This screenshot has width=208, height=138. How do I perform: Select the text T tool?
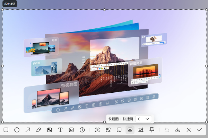click(x=60, y=130)
